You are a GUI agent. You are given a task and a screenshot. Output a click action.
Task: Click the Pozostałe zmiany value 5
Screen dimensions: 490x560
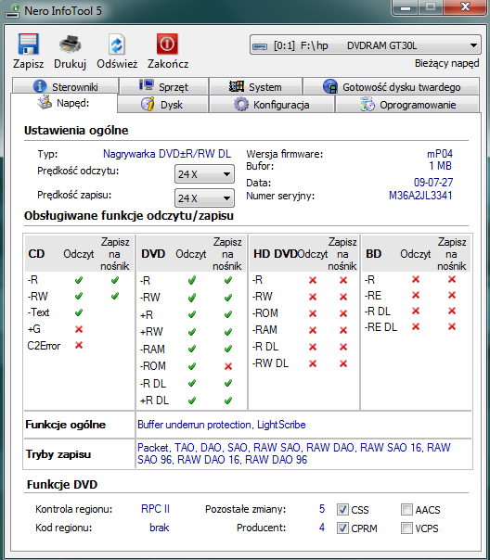[x=322, y=509]
